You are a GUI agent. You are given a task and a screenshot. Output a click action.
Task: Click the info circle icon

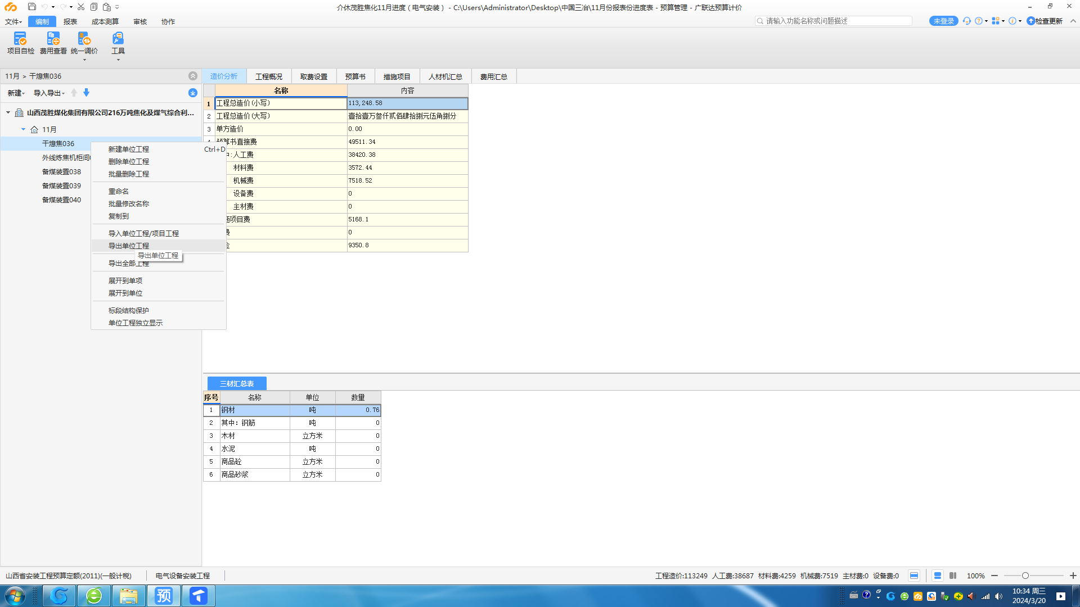(x=1012, y=21)
